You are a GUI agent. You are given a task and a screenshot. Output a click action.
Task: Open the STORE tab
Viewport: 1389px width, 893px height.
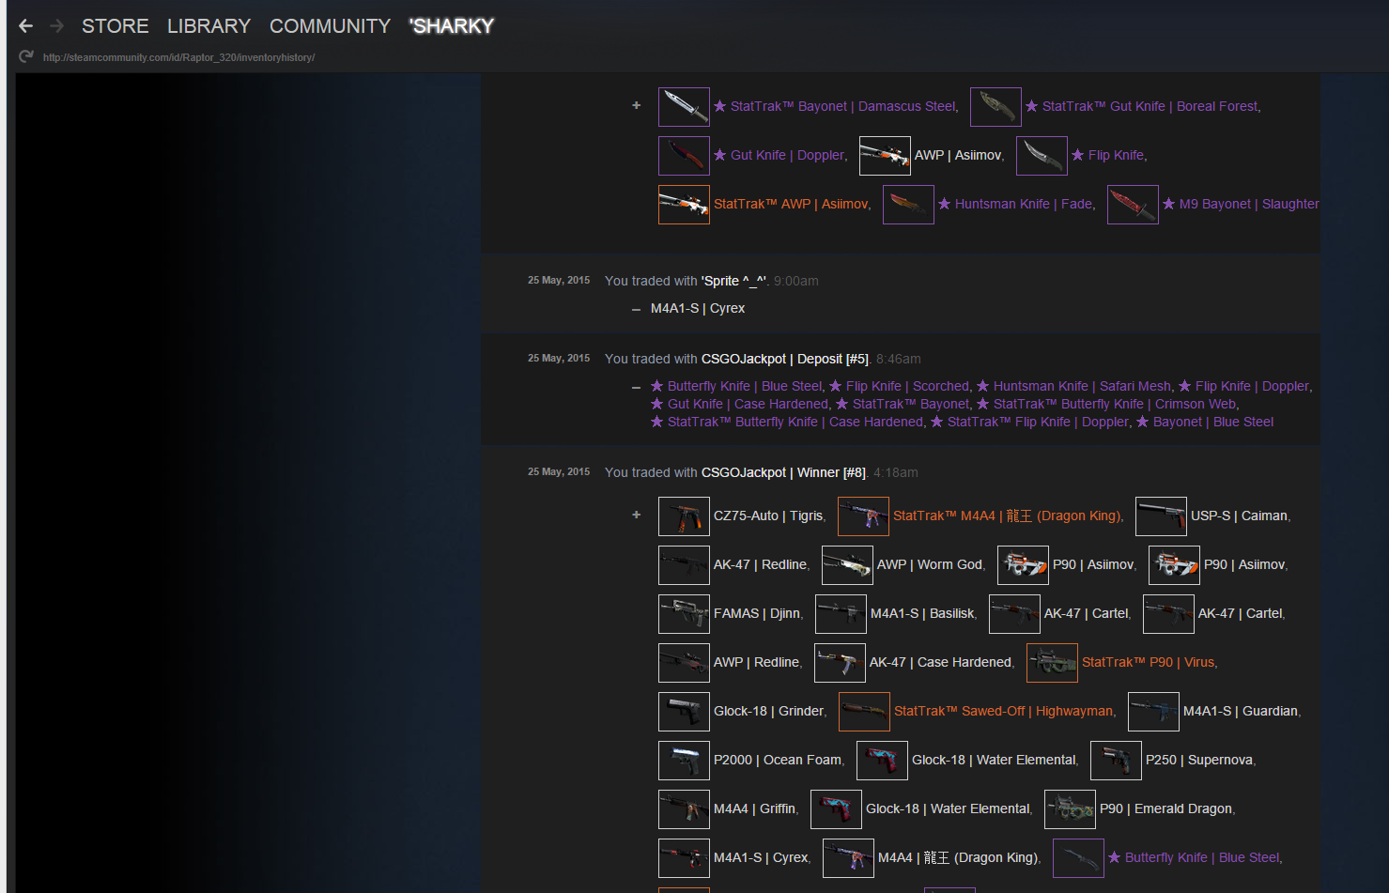[116, 26]
